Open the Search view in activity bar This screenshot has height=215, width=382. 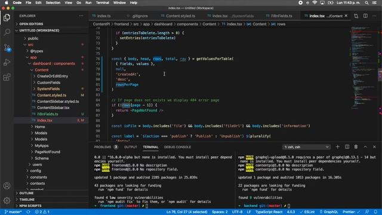click(x=7, y=32)
